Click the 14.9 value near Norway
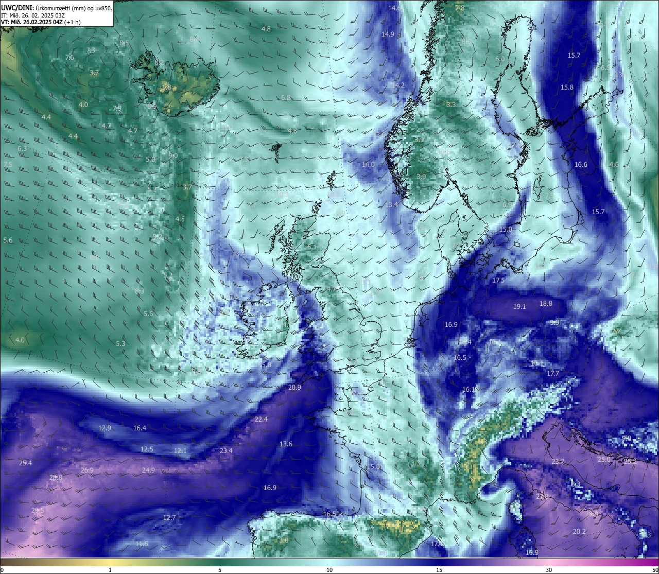659x574 pixels. pos(388,34)
